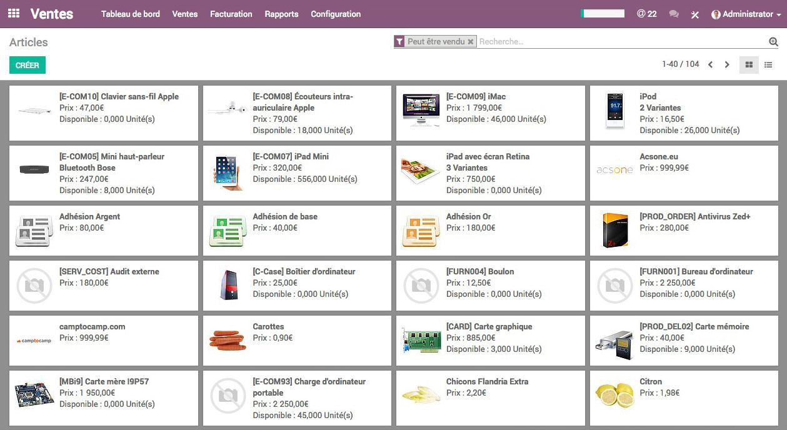Click the CRÉER button

pos(28,65)
